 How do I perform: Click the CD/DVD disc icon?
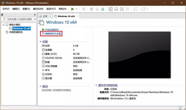coord(43,58)
